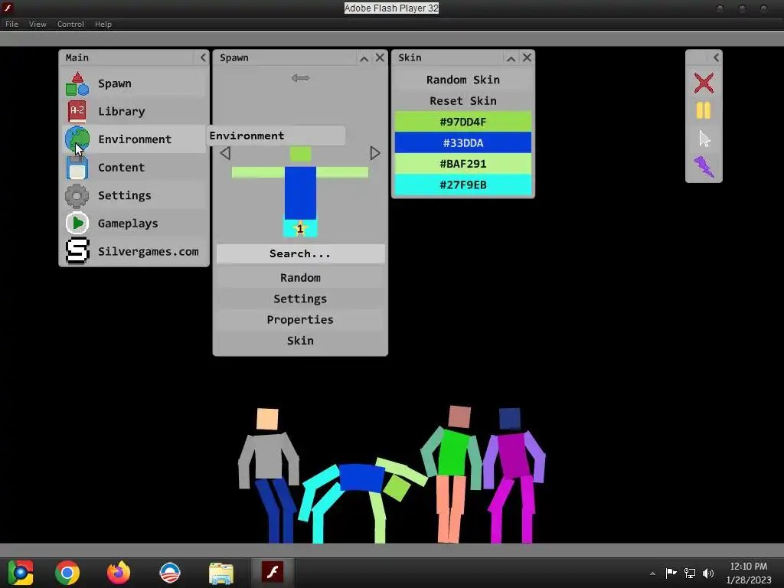Click the magenta ragdoll figure's torso
Viewport: 784px width, 588px height.
[x=514, y=455]
